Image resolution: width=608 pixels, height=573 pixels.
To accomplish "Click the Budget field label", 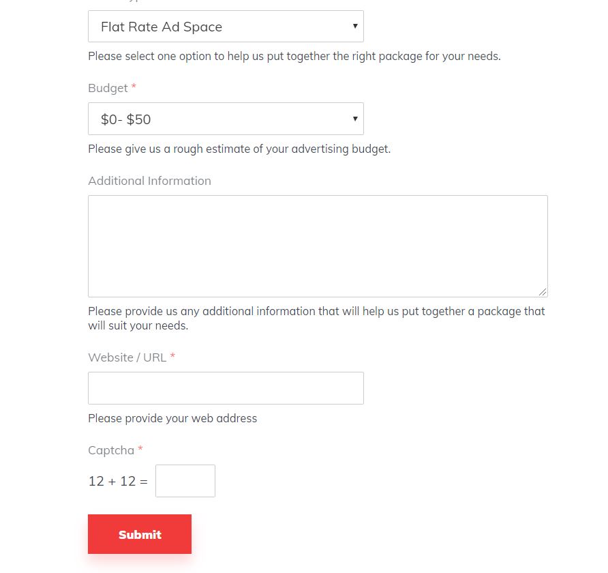I will pos(108,88).
